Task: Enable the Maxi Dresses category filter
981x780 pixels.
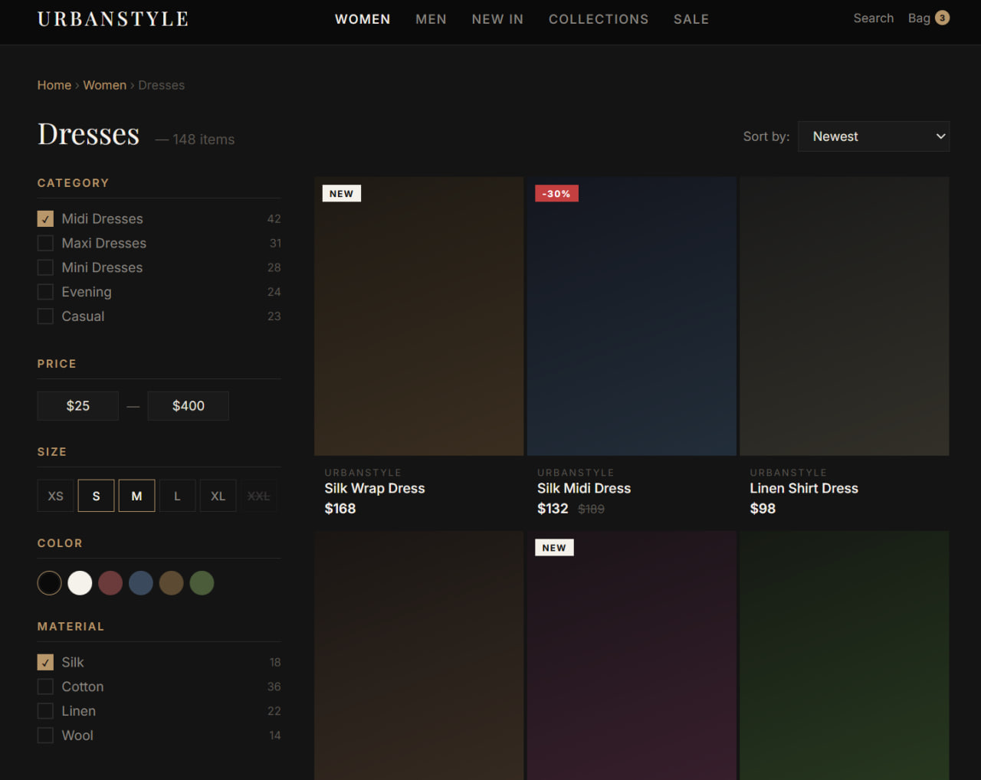Action: pos(46,244)
